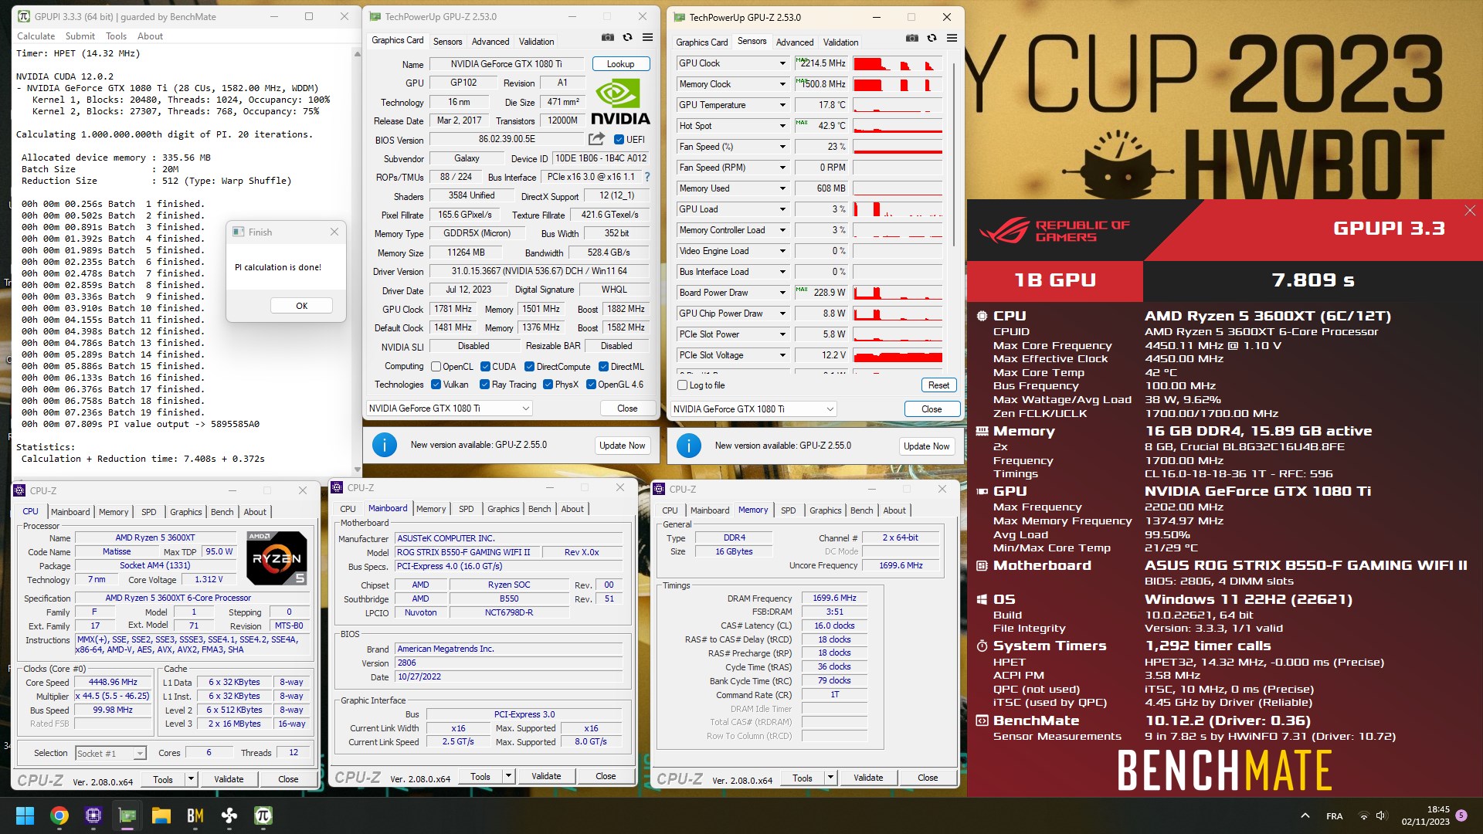This screenshot has width=1483, height=834.
Task: Open BenchMate from the taskbar
Action: pyautogui.click(x=195, y=815)
